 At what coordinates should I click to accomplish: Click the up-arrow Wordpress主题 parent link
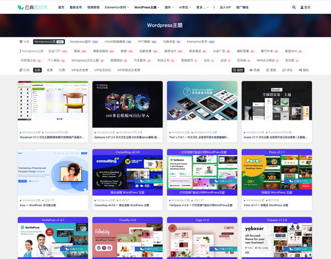31,51
